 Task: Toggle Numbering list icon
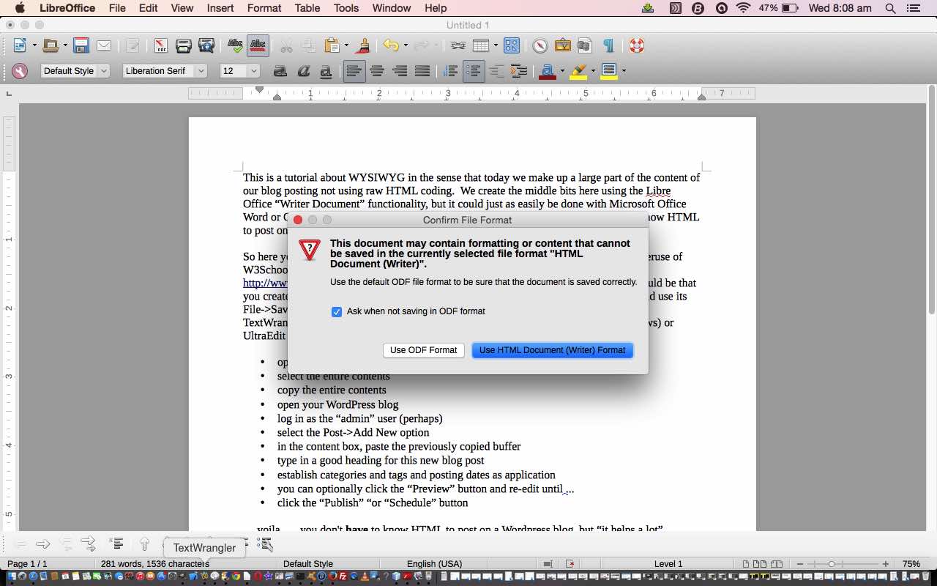[x=451, y=71]
